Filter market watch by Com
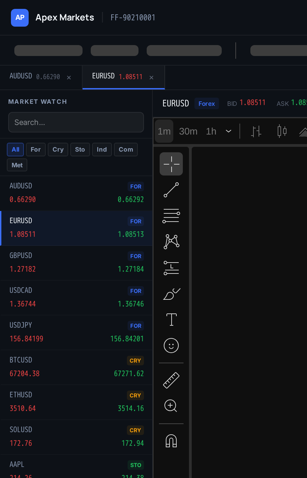This screenshot has height=478, width=307. tap(126, 150)
